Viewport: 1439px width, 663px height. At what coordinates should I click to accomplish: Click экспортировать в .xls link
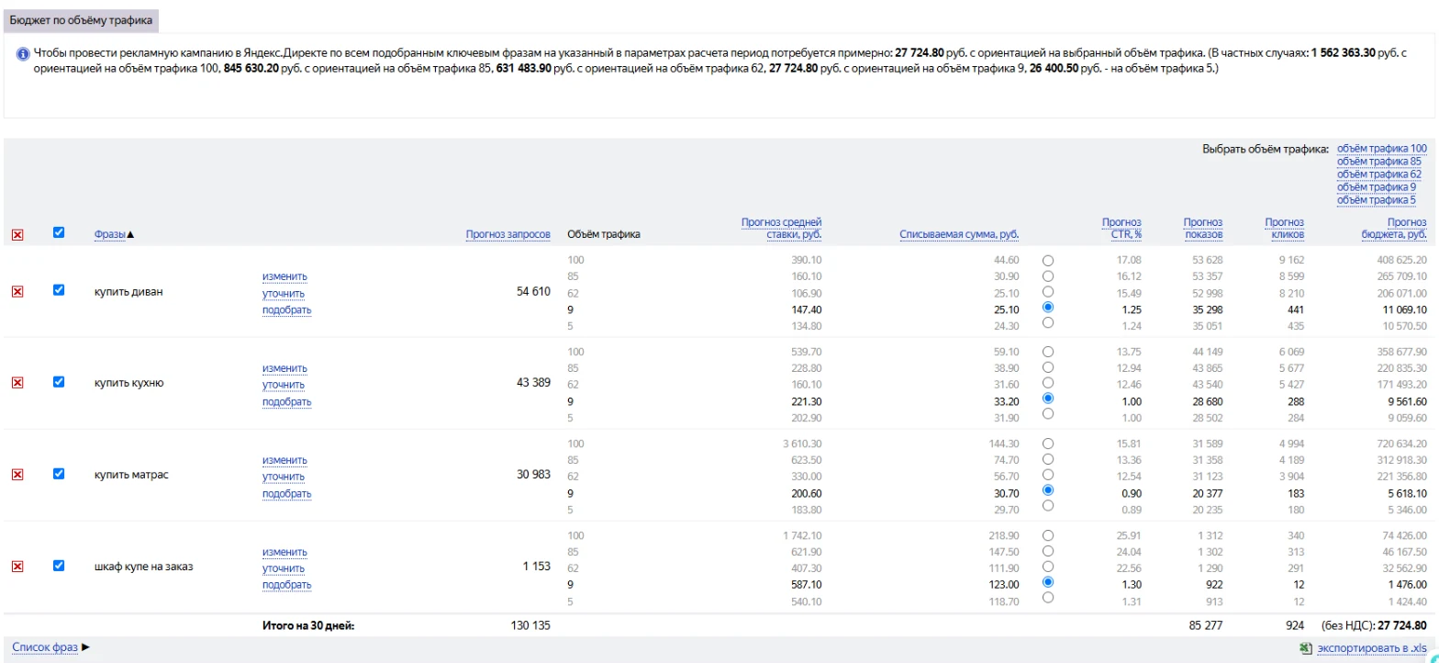tap(1372, 648)
